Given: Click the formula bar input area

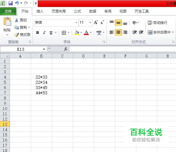Looking at the screenshot, I should click(x=122, y=49).
